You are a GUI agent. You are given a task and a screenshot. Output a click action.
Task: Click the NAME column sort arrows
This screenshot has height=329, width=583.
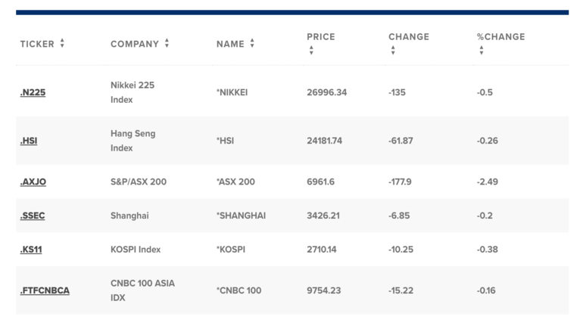[x=252, y=44]
